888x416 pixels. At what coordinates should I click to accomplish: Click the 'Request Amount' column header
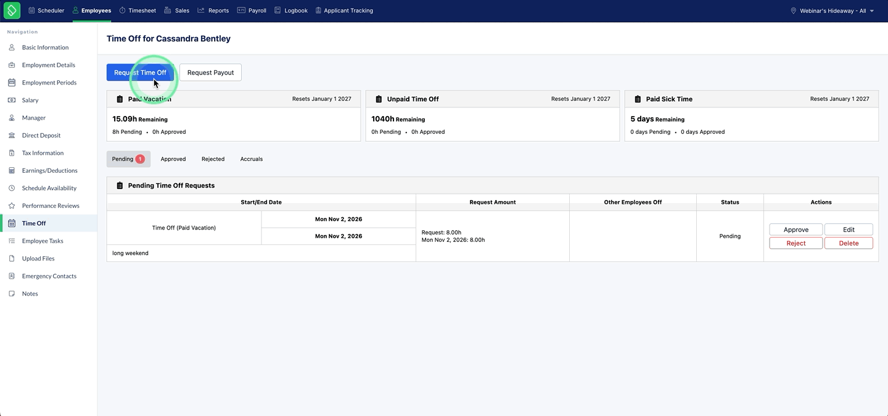492,202
